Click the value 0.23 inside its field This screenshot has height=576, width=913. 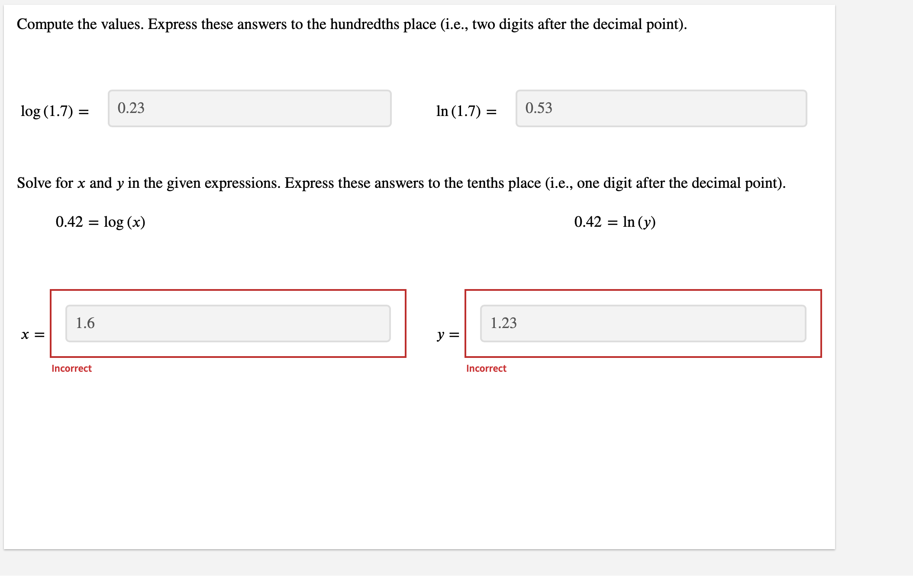(130, 109)
